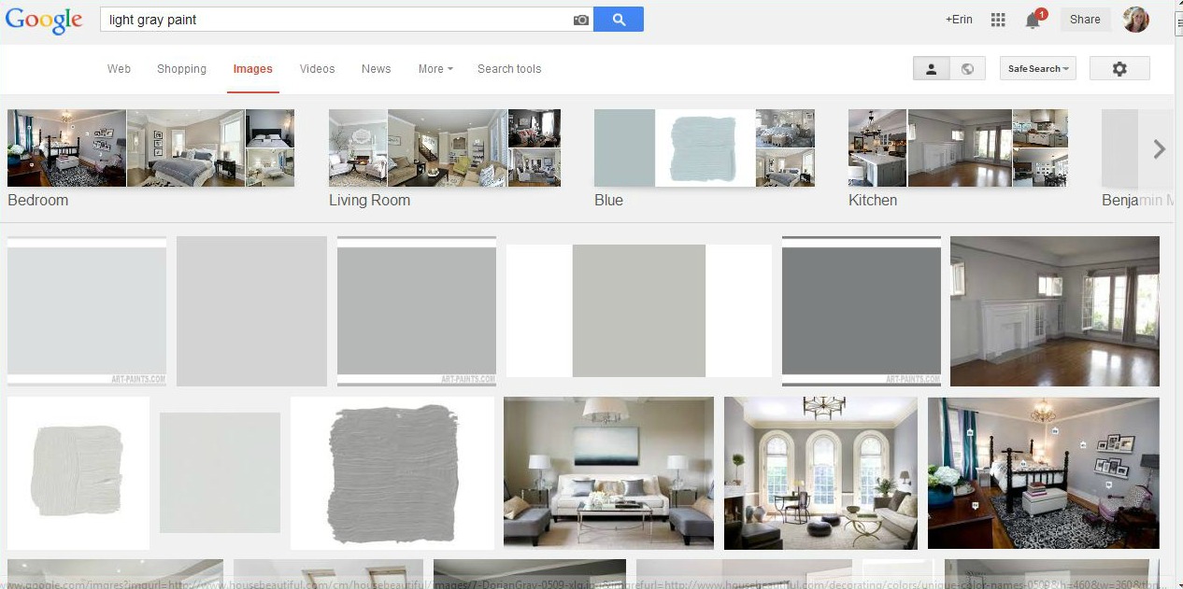Image resolution: width=1183 pixels, height=589 pixels.
Task: Click the Share button
Action: point(1084,19)
